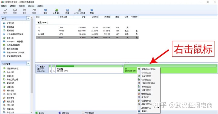Select 删除分区(D) in the context menu
The width and height of the screenshot is (218, 114).
[x=149, y=93]
